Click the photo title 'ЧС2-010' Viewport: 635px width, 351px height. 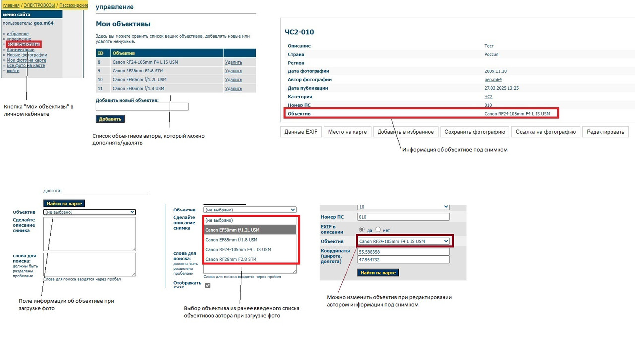click(x=299, y=32)
